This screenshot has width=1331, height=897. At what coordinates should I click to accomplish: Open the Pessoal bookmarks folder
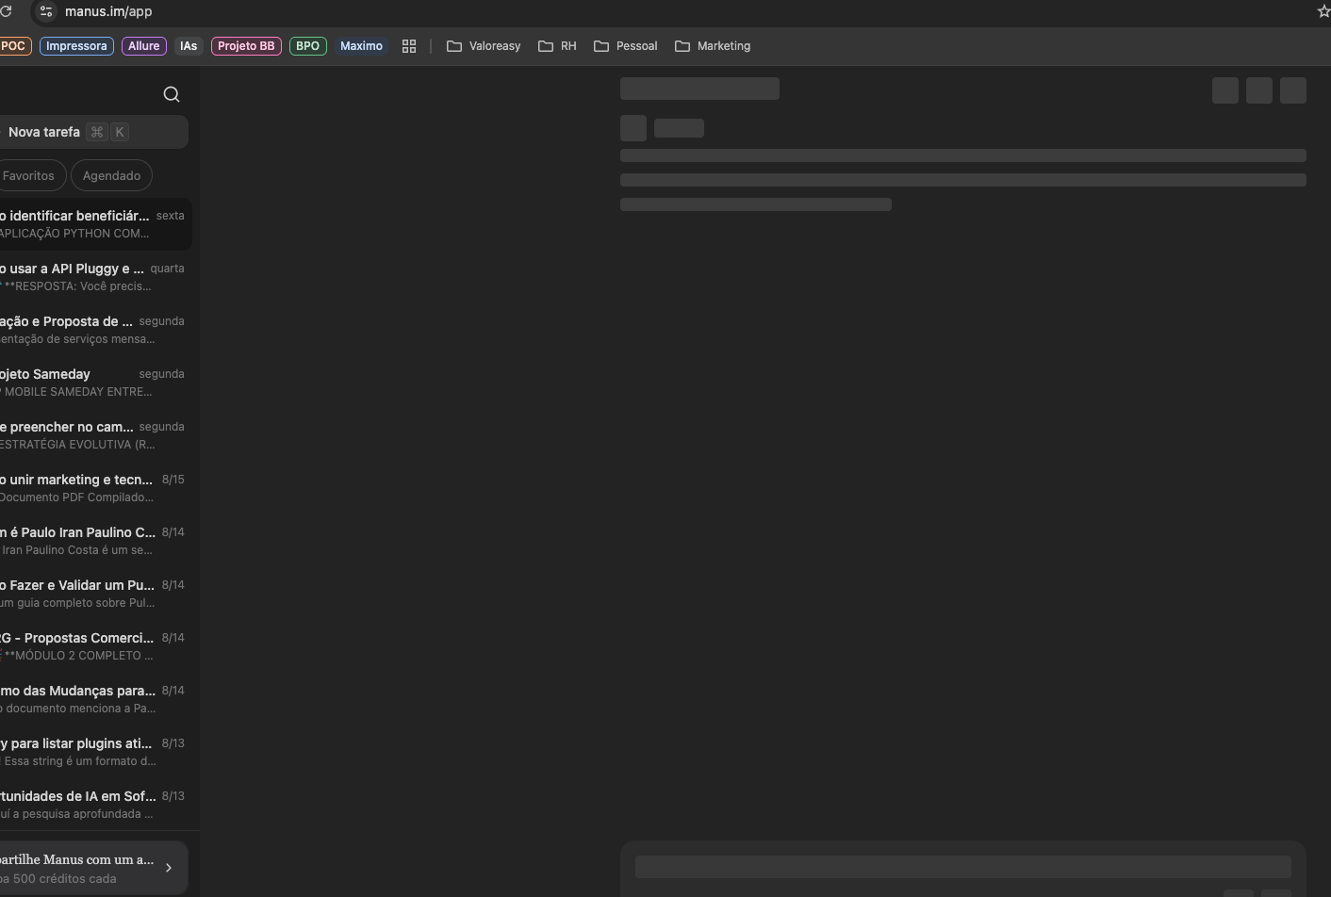[626, 46]
